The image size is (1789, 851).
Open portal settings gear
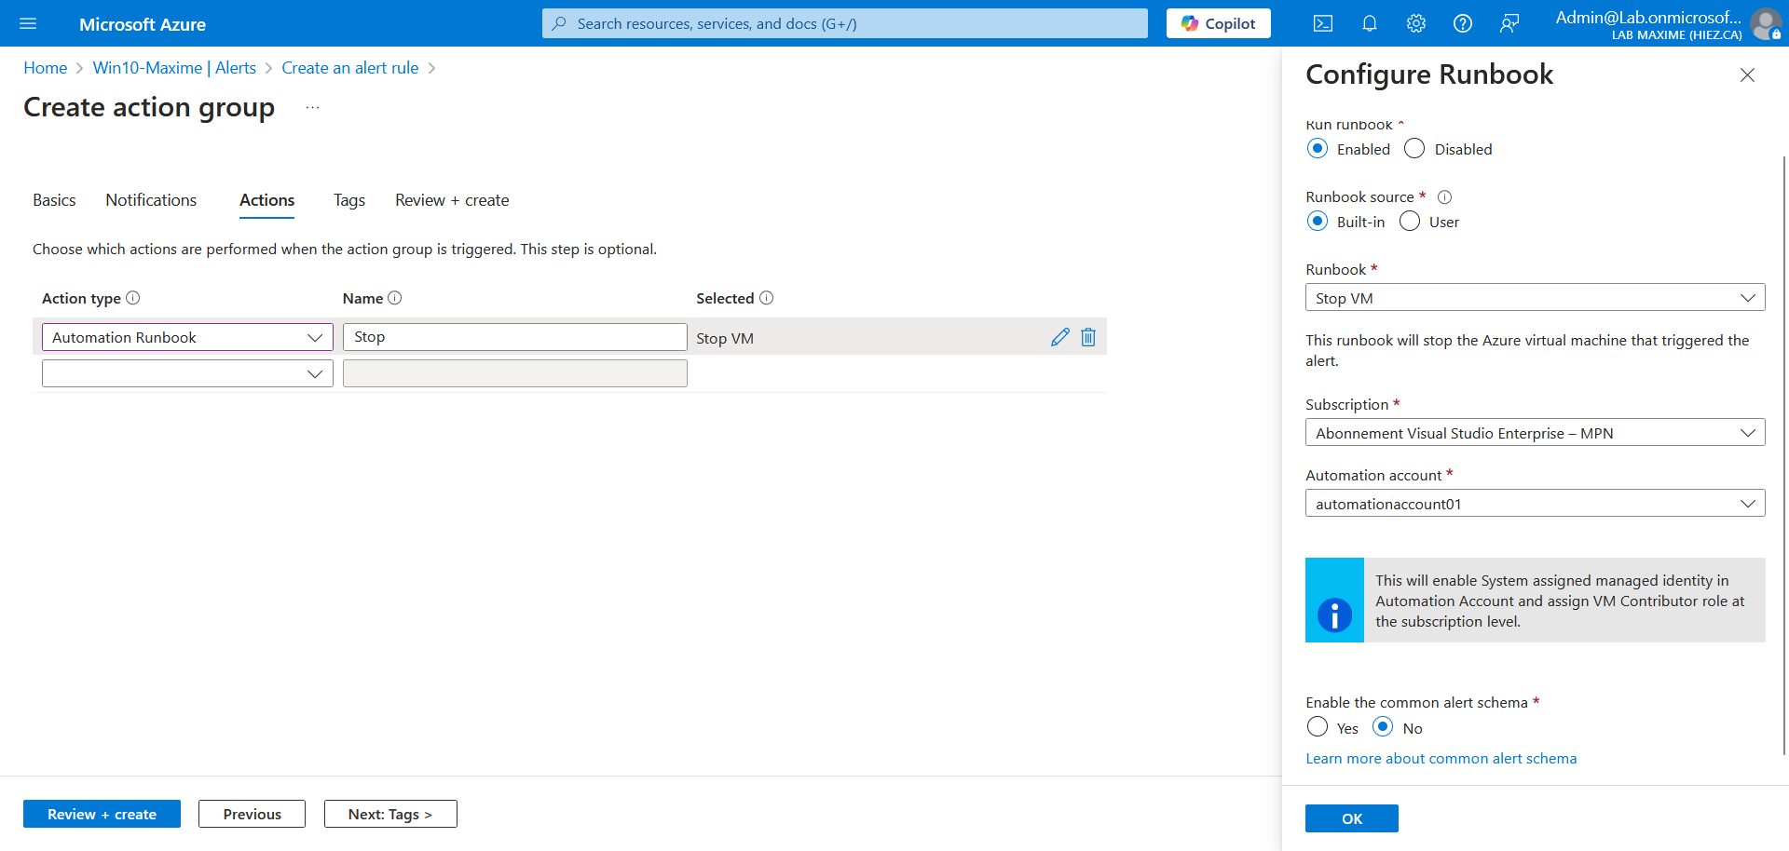(x=1415, y=24)
